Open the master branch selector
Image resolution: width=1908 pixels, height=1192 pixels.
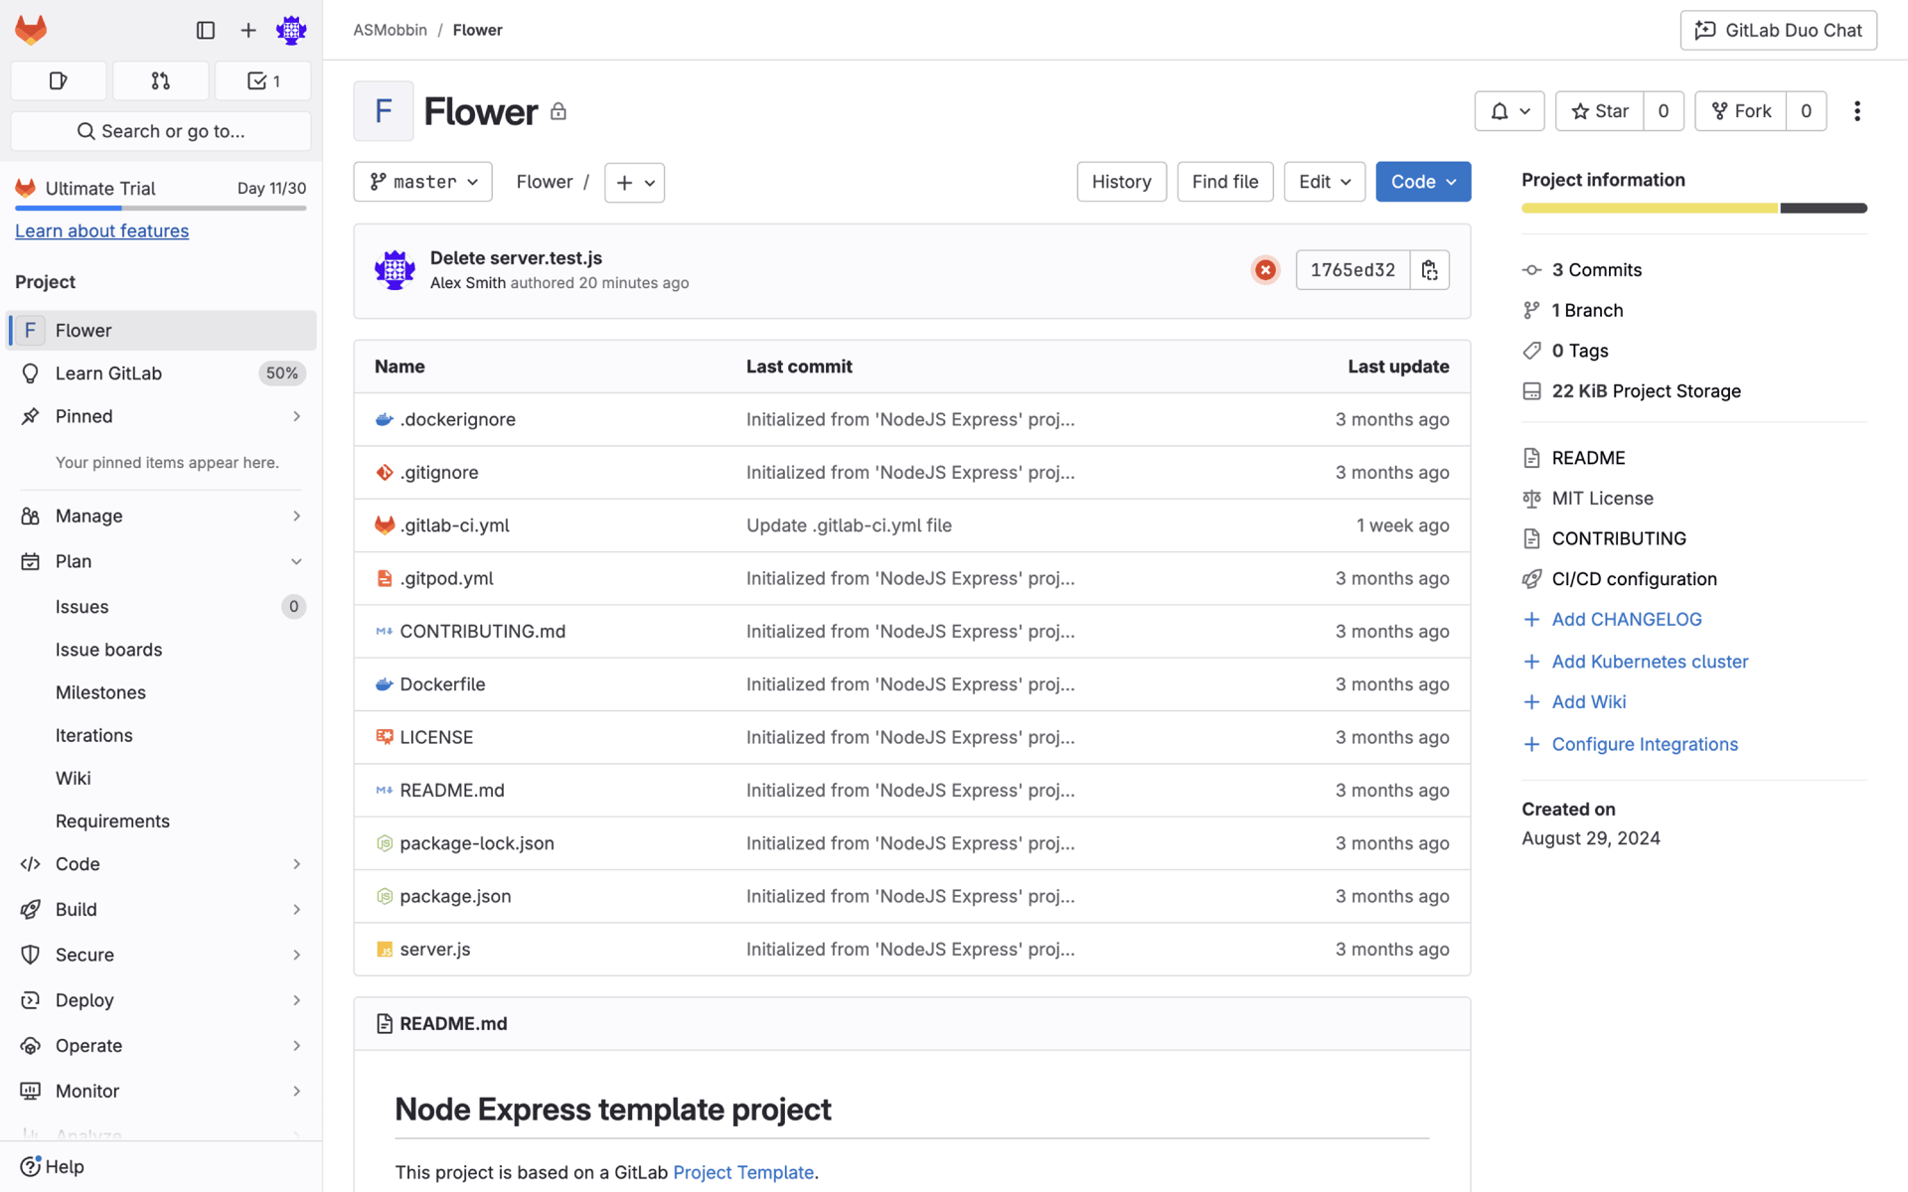click(423, 182)
